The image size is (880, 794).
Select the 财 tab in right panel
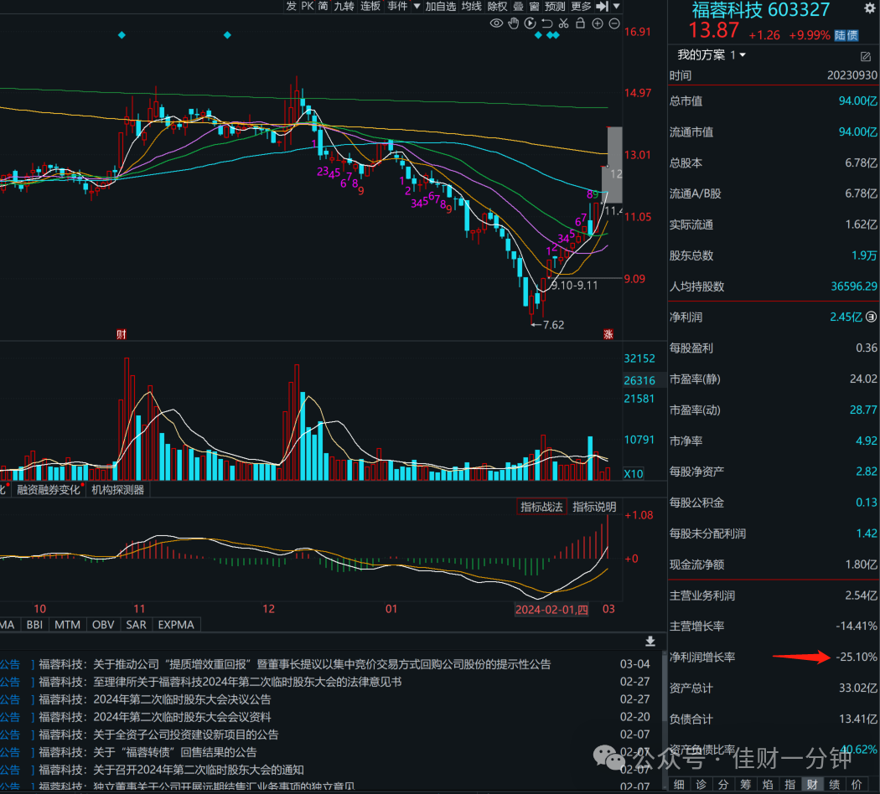(812, 785)
